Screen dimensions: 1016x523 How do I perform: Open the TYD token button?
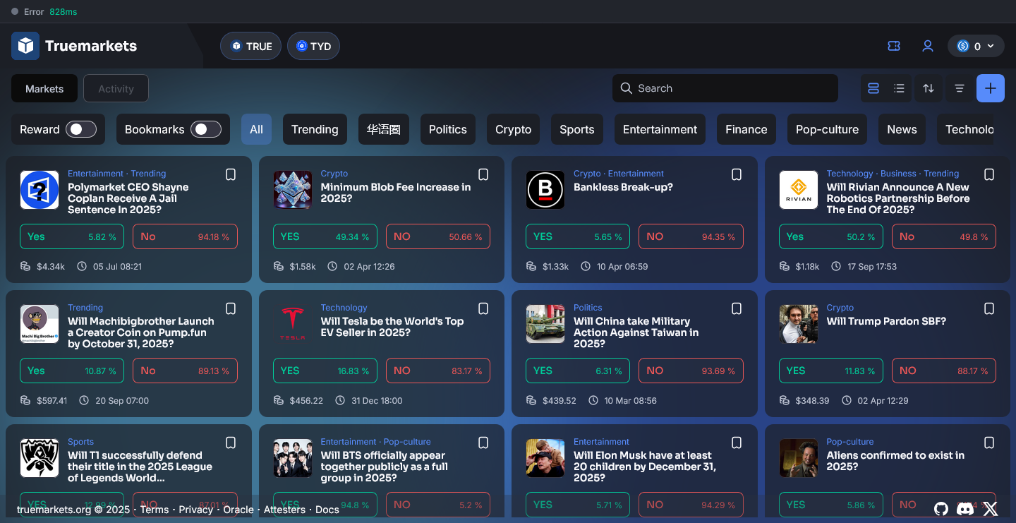313,45
